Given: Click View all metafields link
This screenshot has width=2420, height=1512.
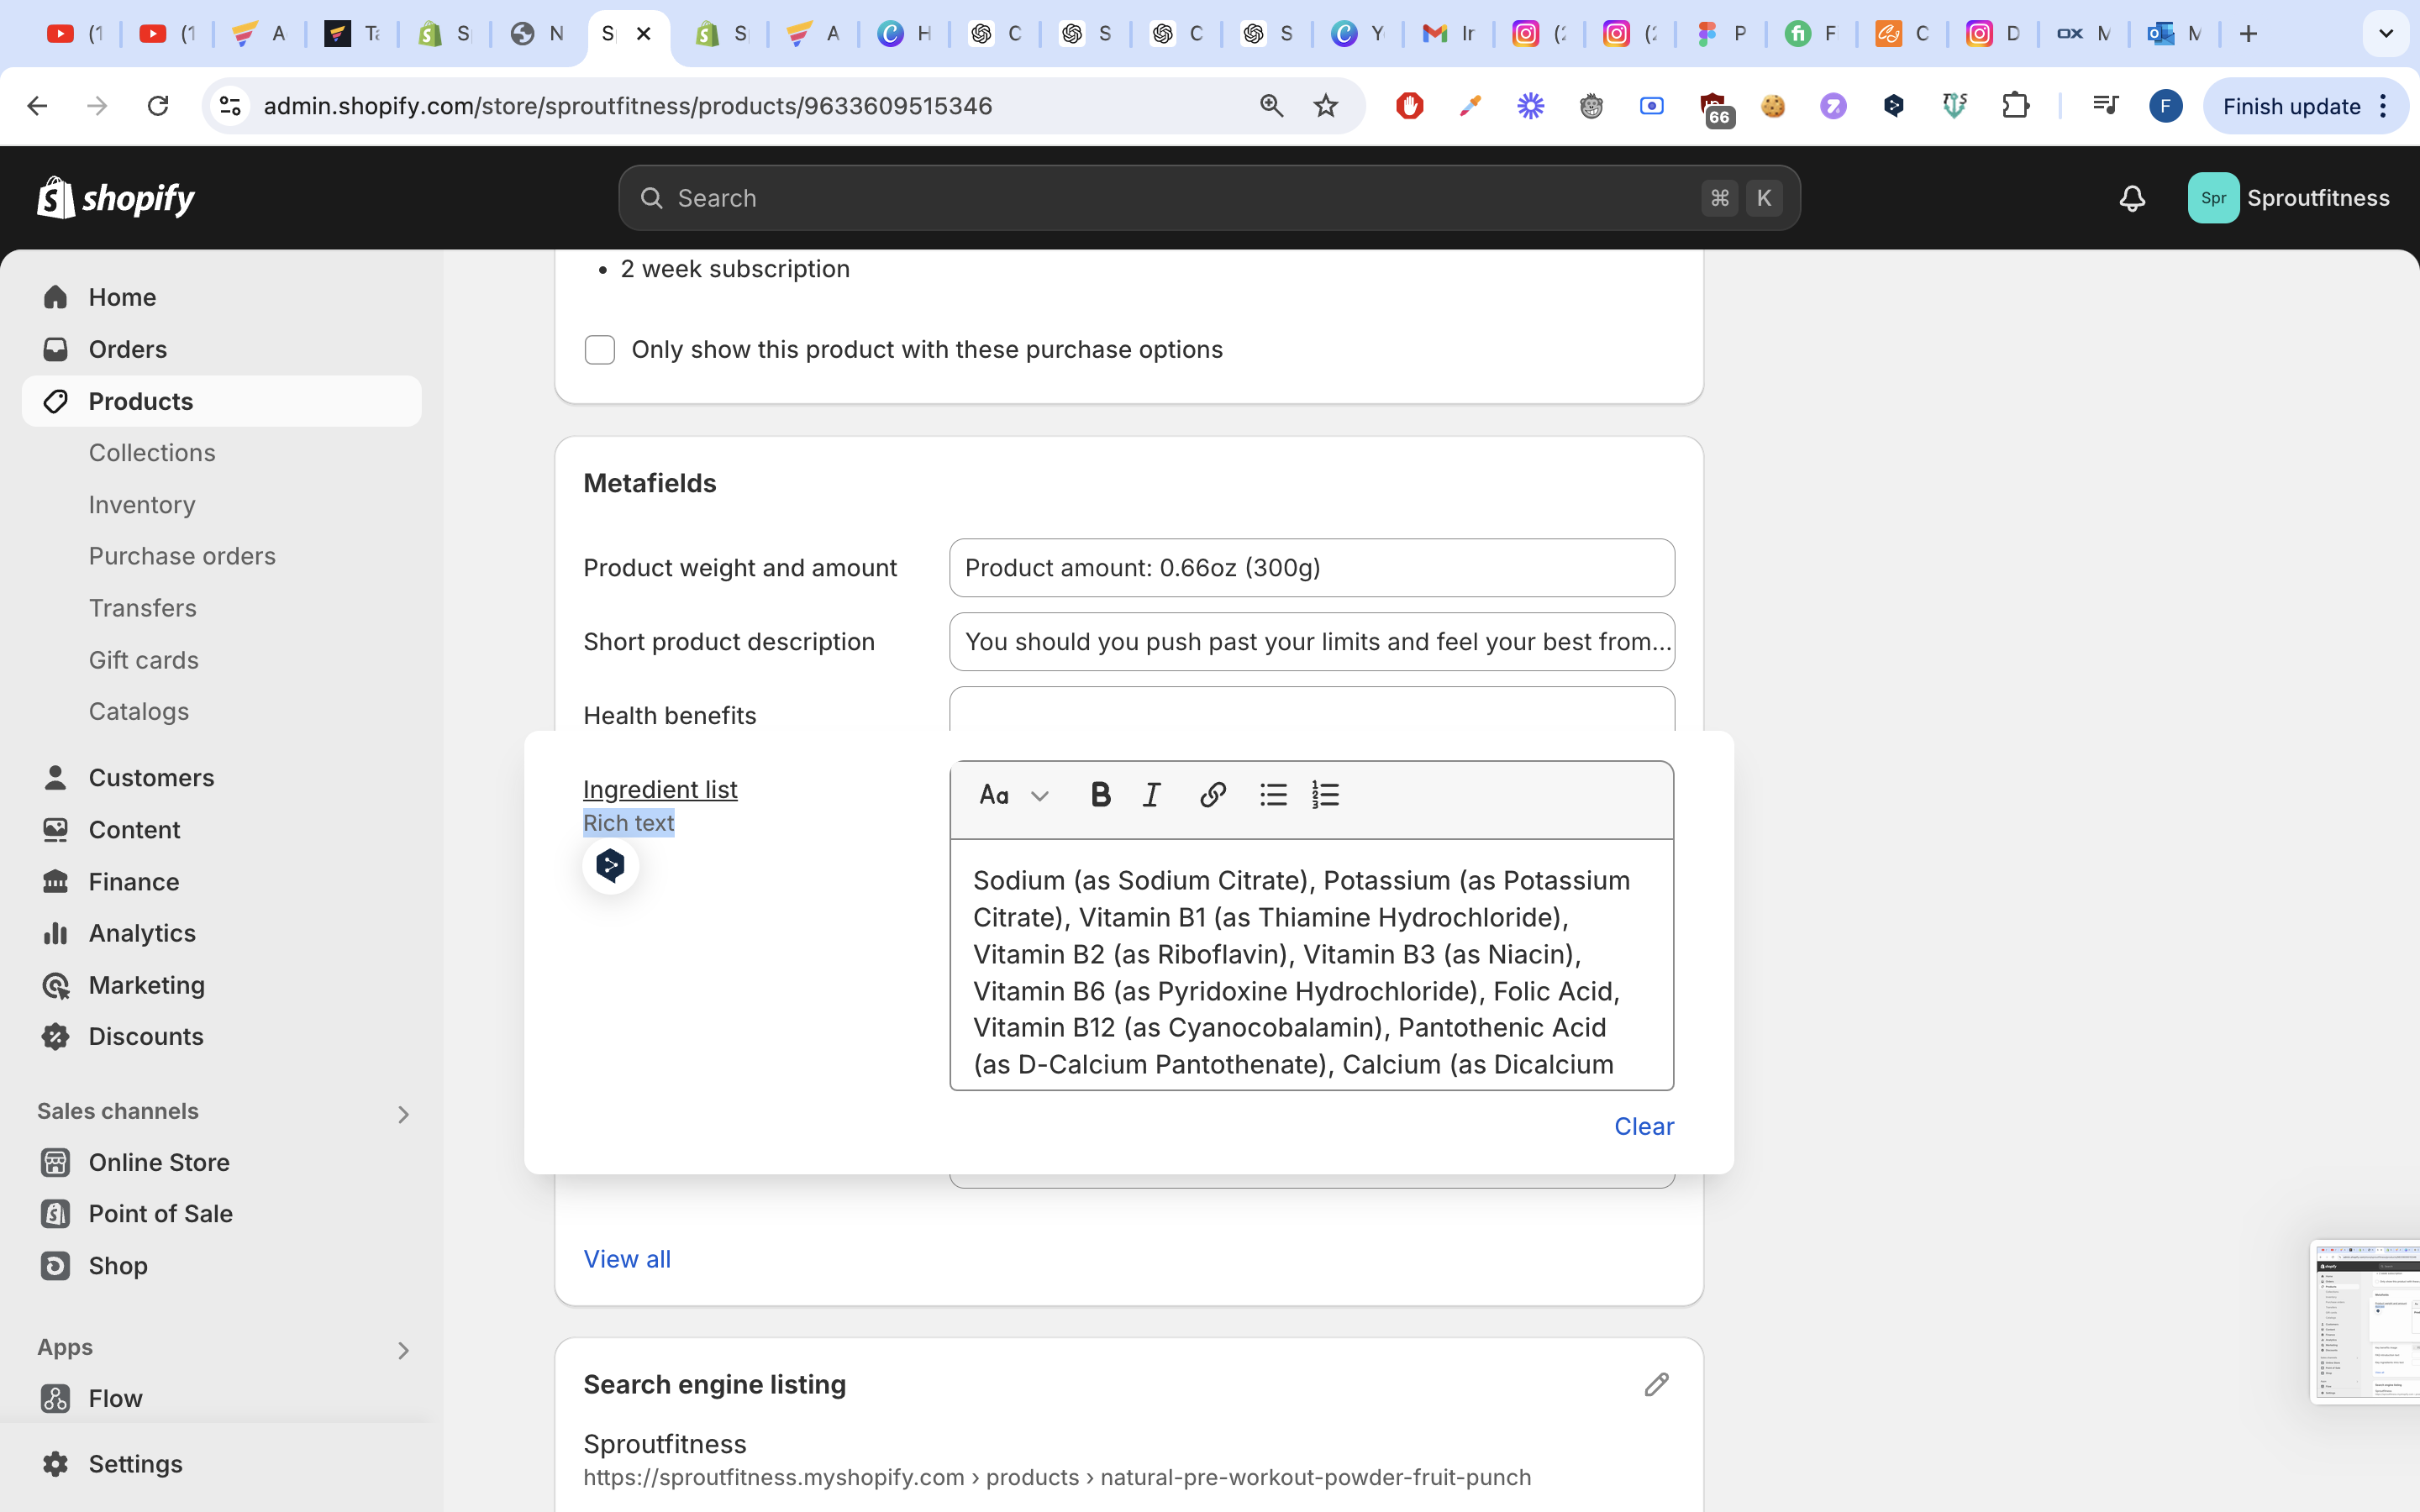Looking at the screenshot, I should (627, 1259).
